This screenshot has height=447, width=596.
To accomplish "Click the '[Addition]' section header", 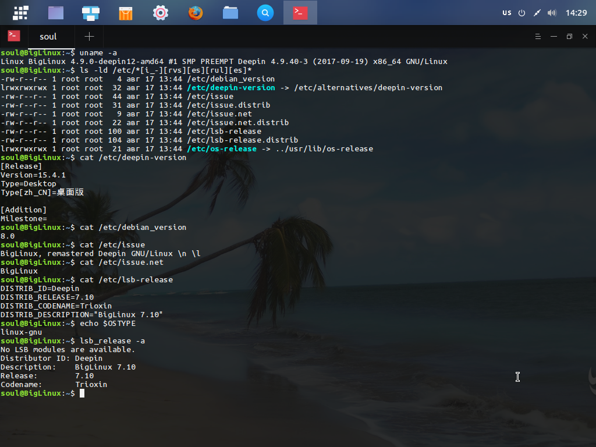I will 23,210.
